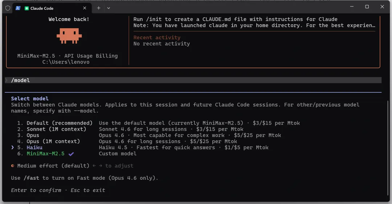Select the MiniMax-M2.5 custom model entry
Image resolution: width=392 pixels, height=204 pixels.
click(45, 154)
